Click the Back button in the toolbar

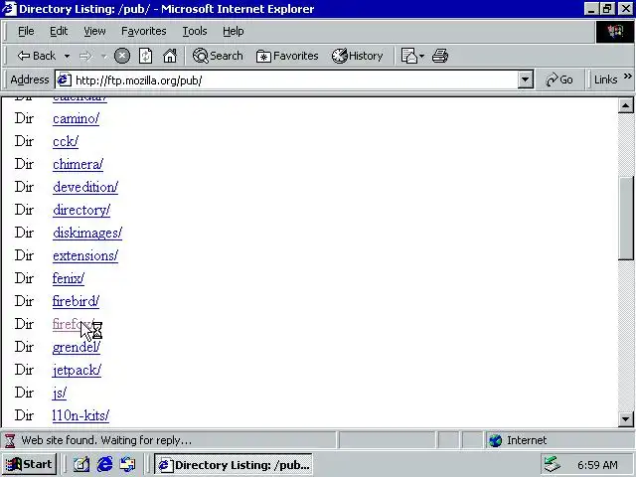point(36,56)
